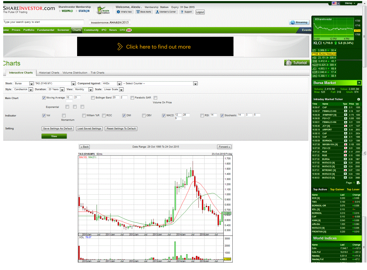This screenshot has width=367, height=270.
Task: Click inside the search query field
Action: point(43,22)
